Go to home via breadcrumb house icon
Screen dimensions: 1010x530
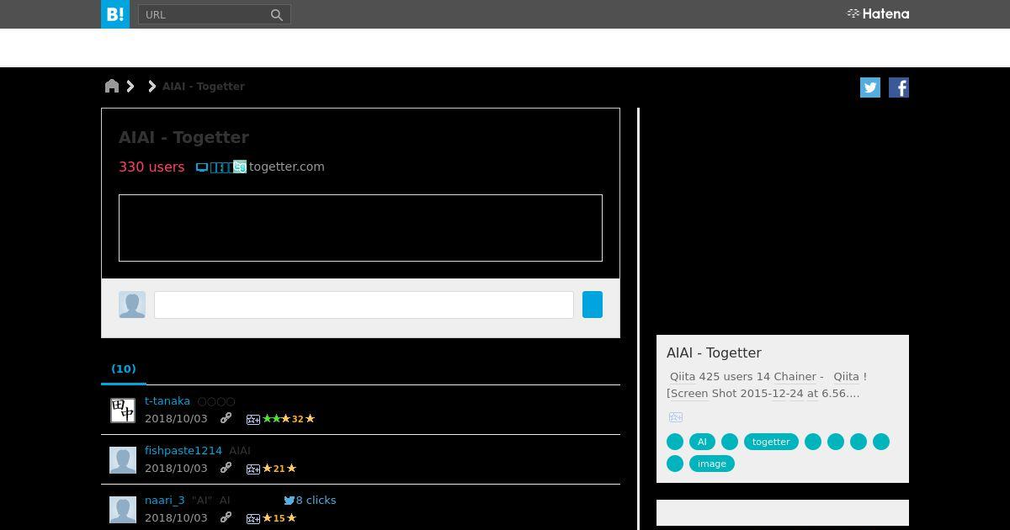(x=112, y=86)
